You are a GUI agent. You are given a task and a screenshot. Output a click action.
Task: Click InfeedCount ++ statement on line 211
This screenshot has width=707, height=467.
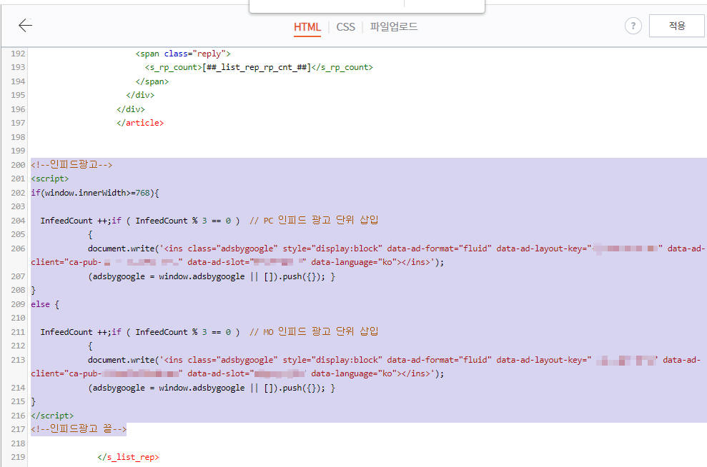[x=74, y=332]
